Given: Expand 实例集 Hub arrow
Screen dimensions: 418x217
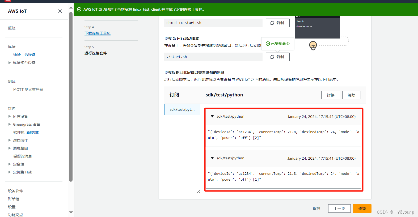Looking at the screenshot, I should [10, 172].
